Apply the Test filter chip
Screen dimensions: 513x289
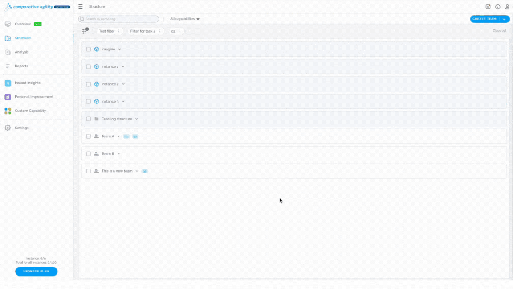(107, 31)
